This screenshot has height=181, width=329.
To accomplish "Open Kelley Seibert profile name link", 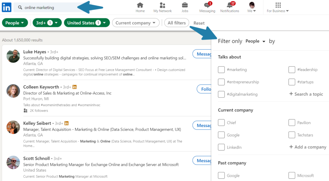I will [37, 123].
